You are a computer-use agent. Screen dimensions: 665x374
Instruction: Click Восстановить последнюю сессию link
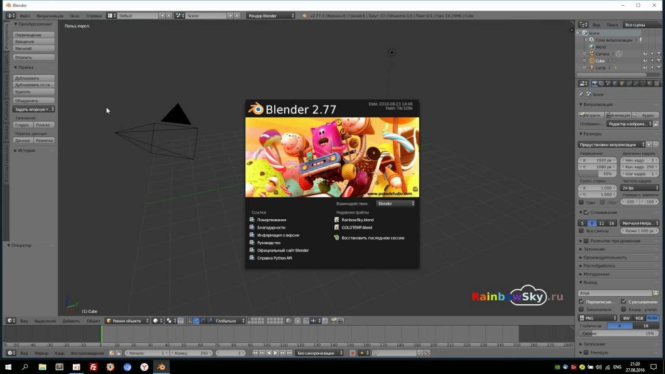click(x=373, y=238)
